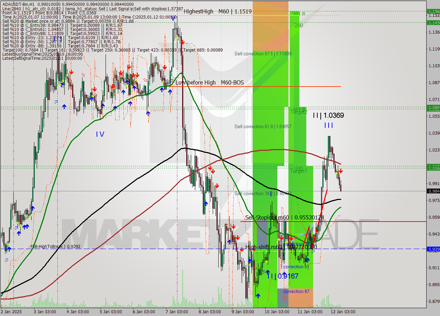The width and height of the screenshot is (440, 316).
Task: Click the '12 Jan 03:00' date axis label
Action: (343, 312)
